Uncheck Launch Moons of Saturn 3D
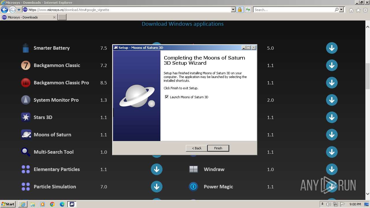This screenshot has height=208, width=370. click(167, 97)
